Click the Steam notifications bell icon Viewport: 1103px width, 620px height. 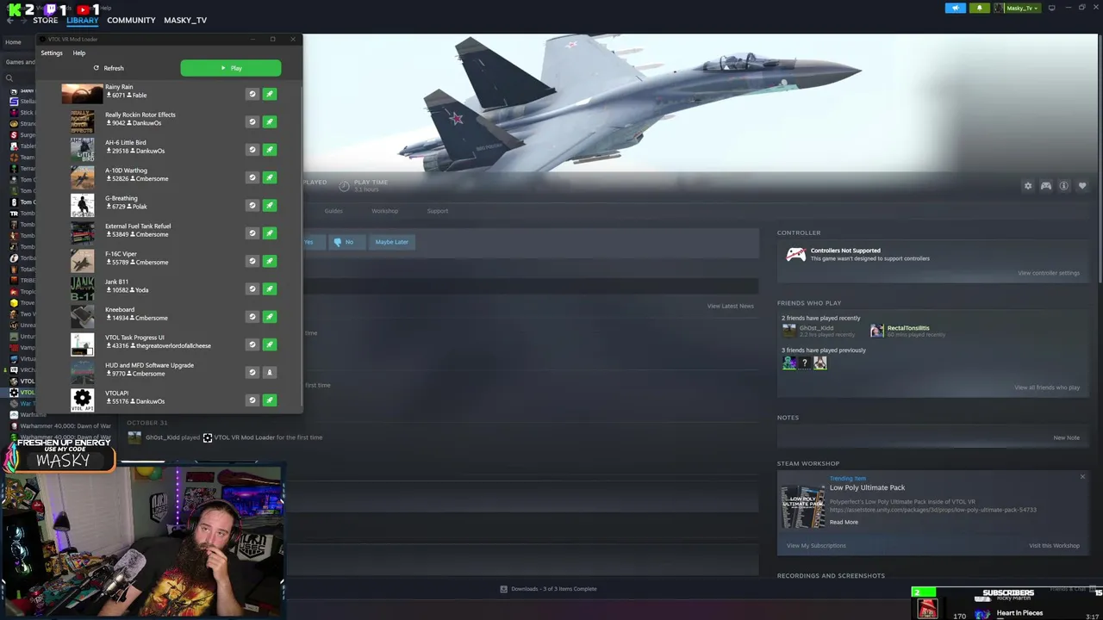(979, 8)
